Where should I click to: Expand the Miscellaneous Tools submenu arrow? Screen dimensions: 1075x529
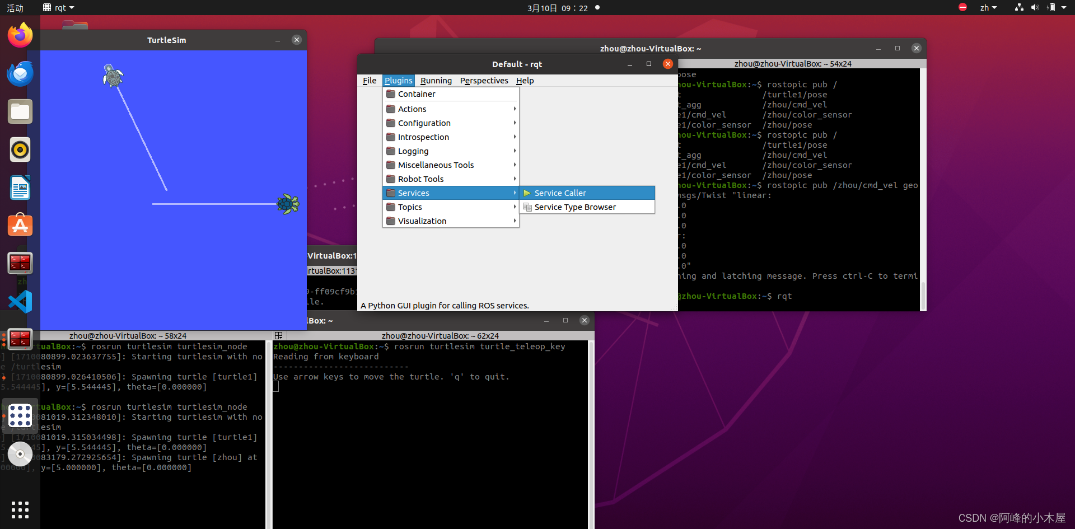[x=515, y=165]
